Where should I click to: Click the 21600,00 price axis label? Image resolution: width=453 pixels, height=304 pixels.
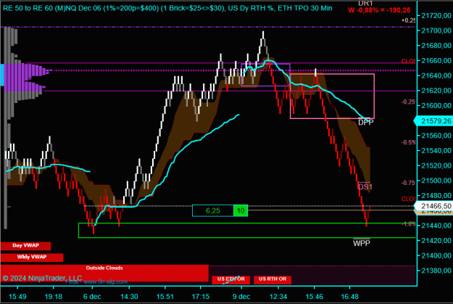[x=436, y=106]
